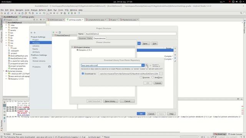Screen dimensions: 246x138
Task: Select the Awsperu-2.0.2 library
Action: click(x=85, y=50)
